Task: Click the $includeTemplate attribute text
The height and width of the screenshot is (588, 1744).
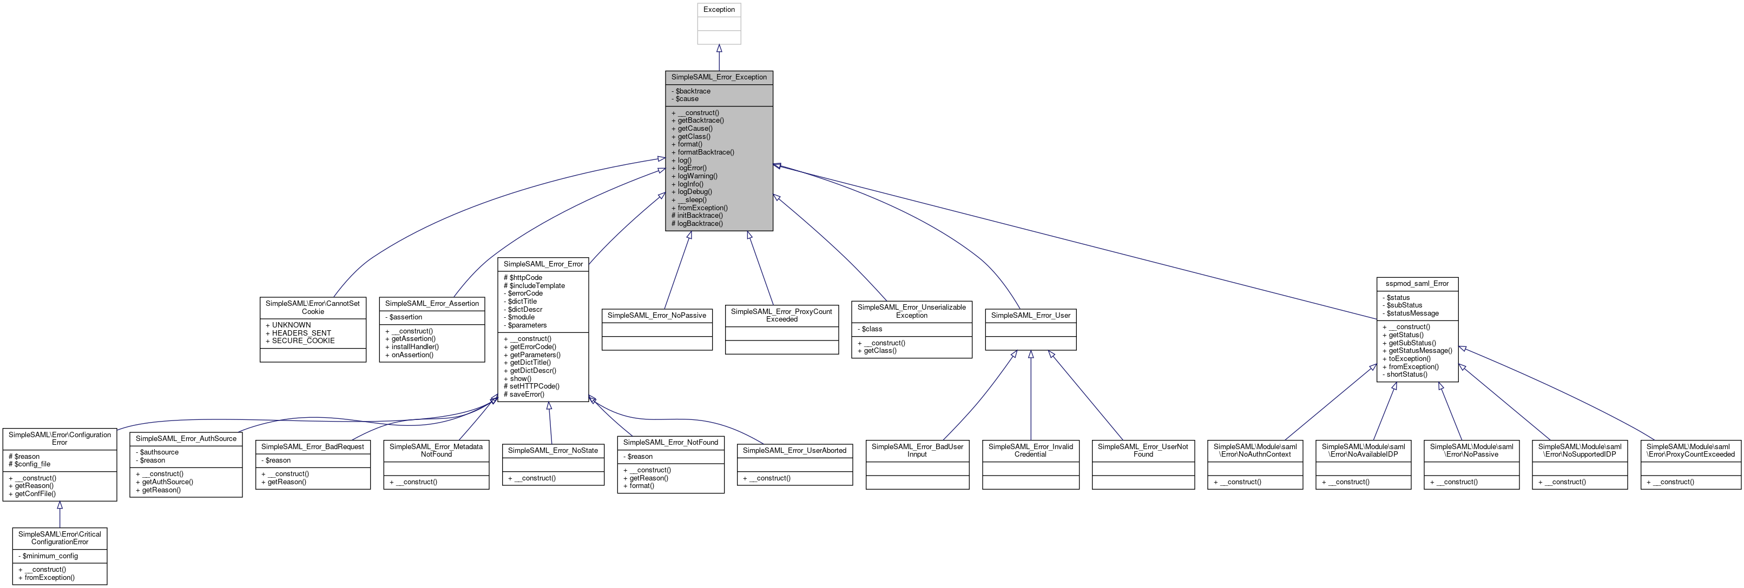Action: click(x=534, y=285)
